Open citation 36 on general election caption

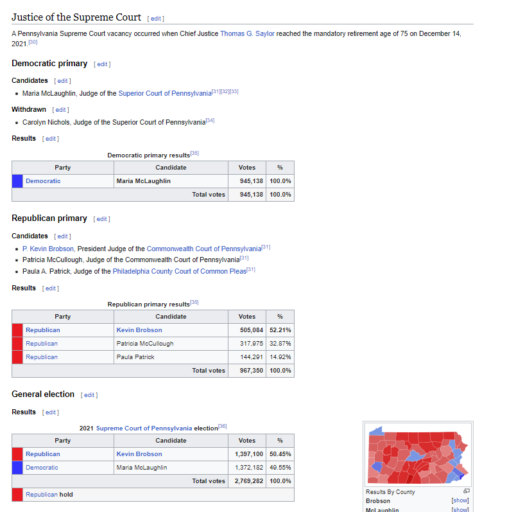click(223, 427)
